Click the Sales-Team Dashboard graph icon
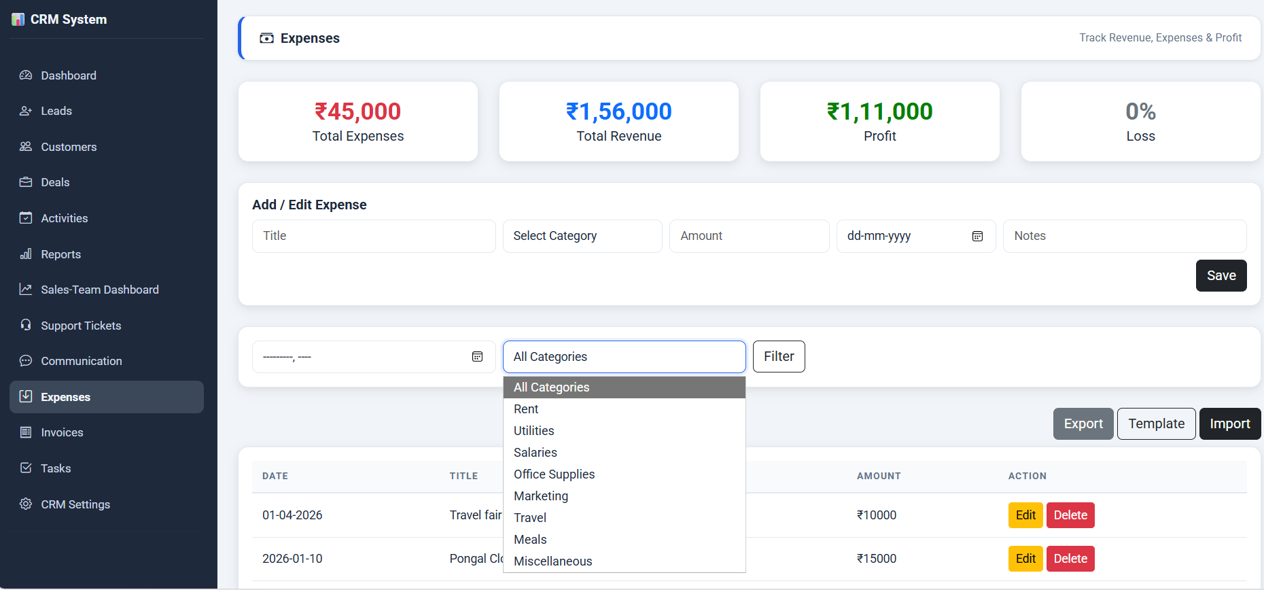This screenshot has height=590, width=1264. pos(26,290)
